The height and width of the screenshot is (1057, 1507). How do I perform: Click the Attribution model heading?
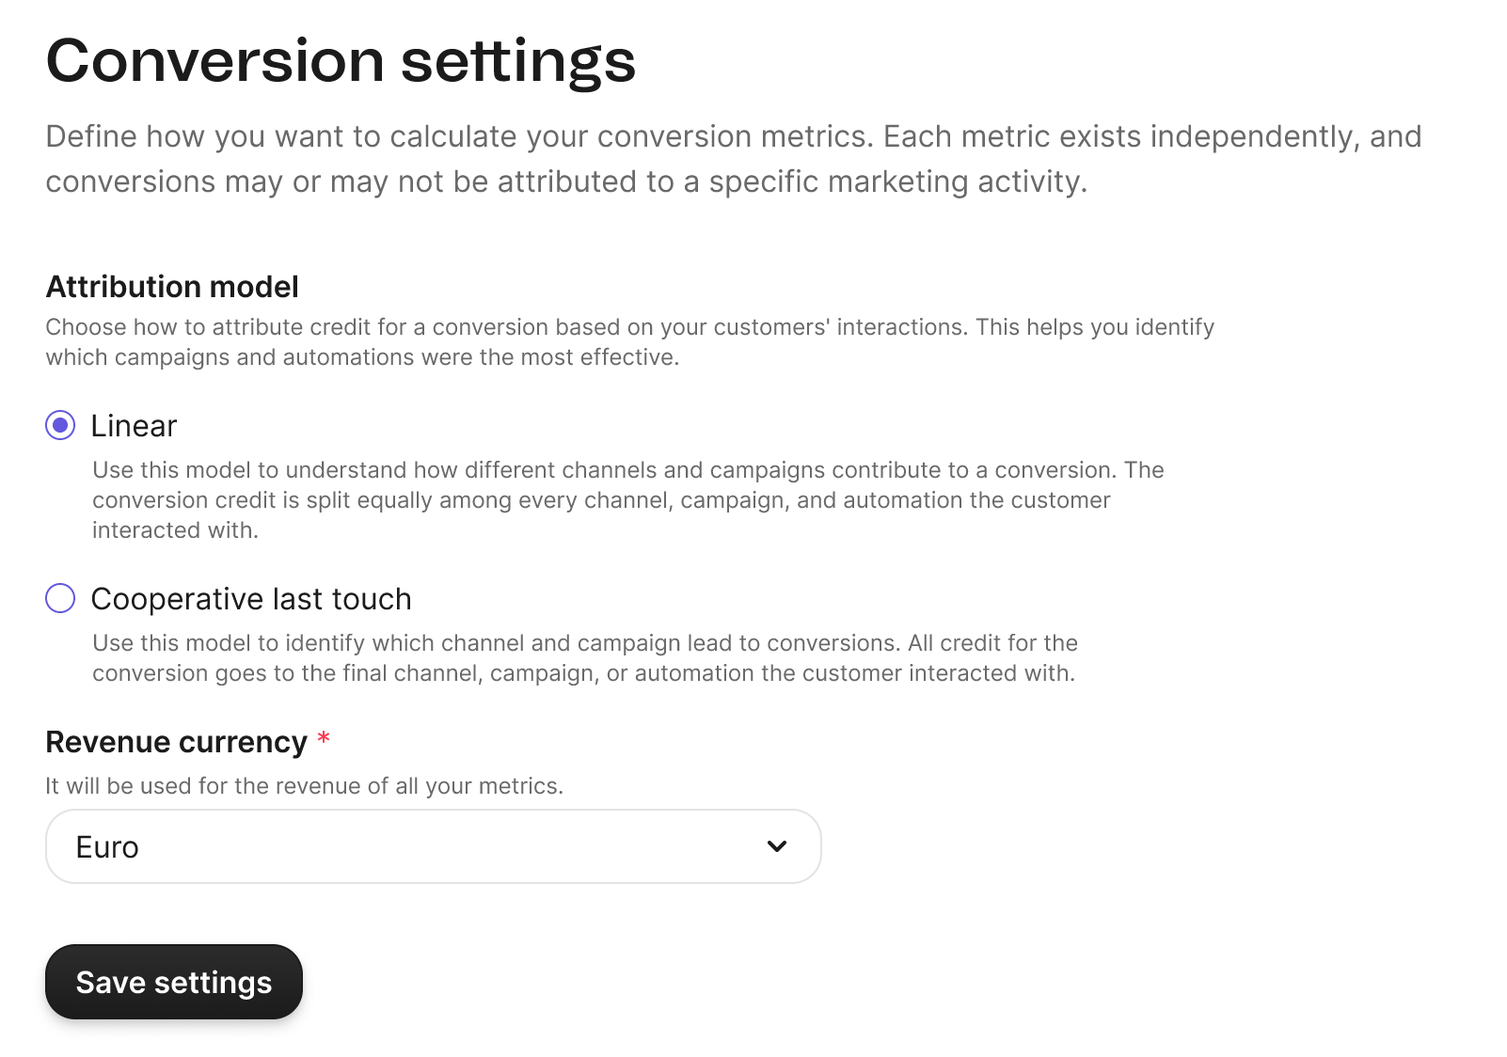[x=172, y=287]
